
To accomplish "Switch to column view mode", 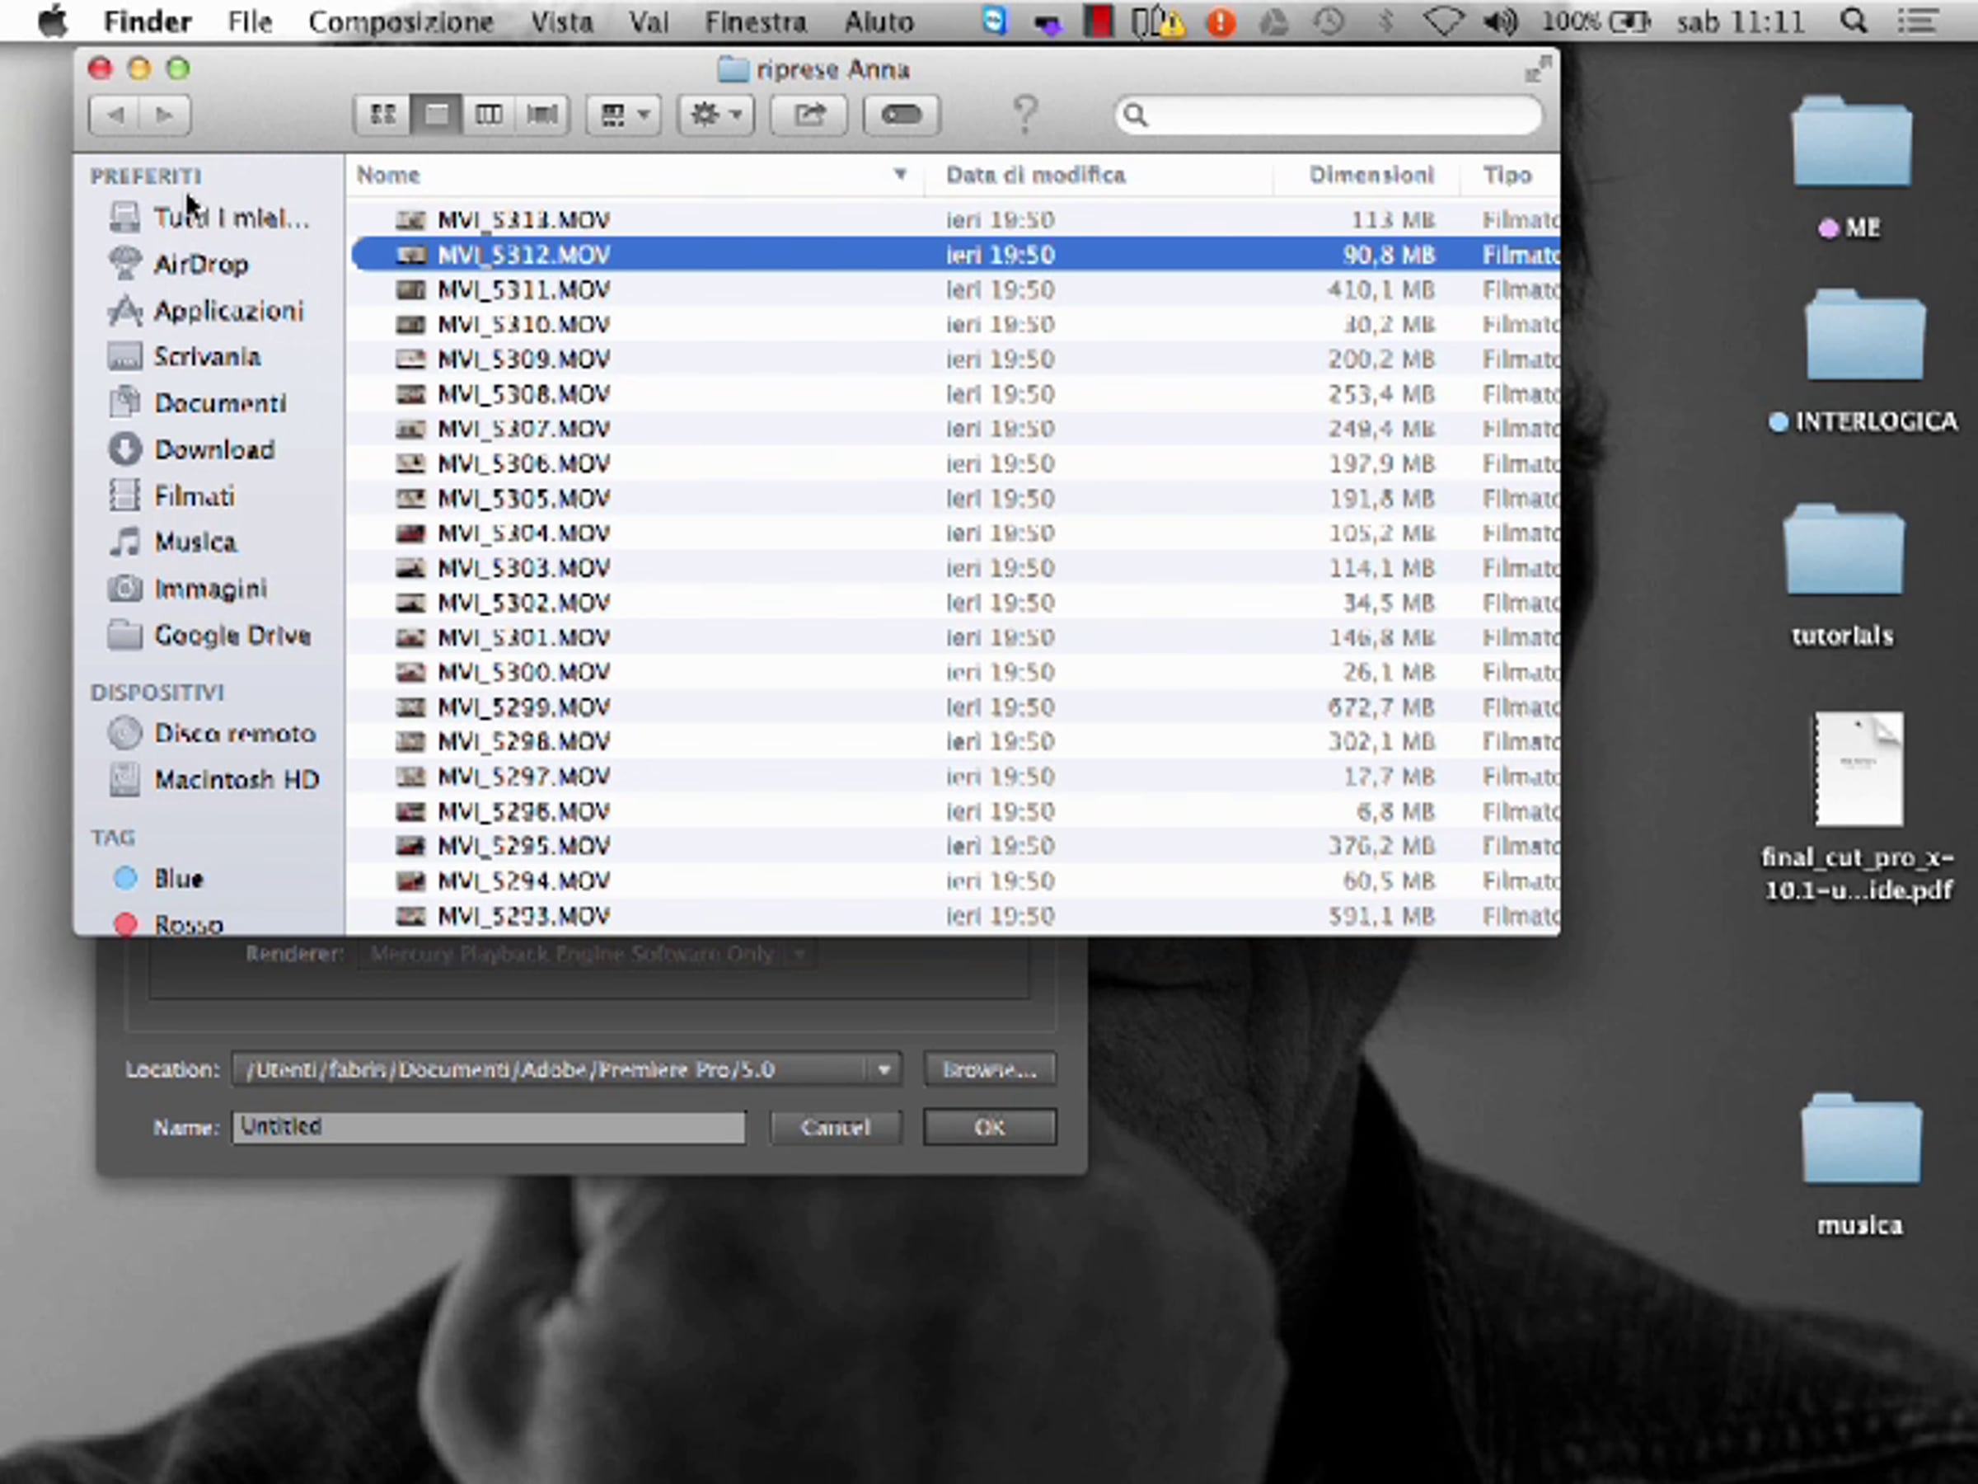I will pos(488,115).
